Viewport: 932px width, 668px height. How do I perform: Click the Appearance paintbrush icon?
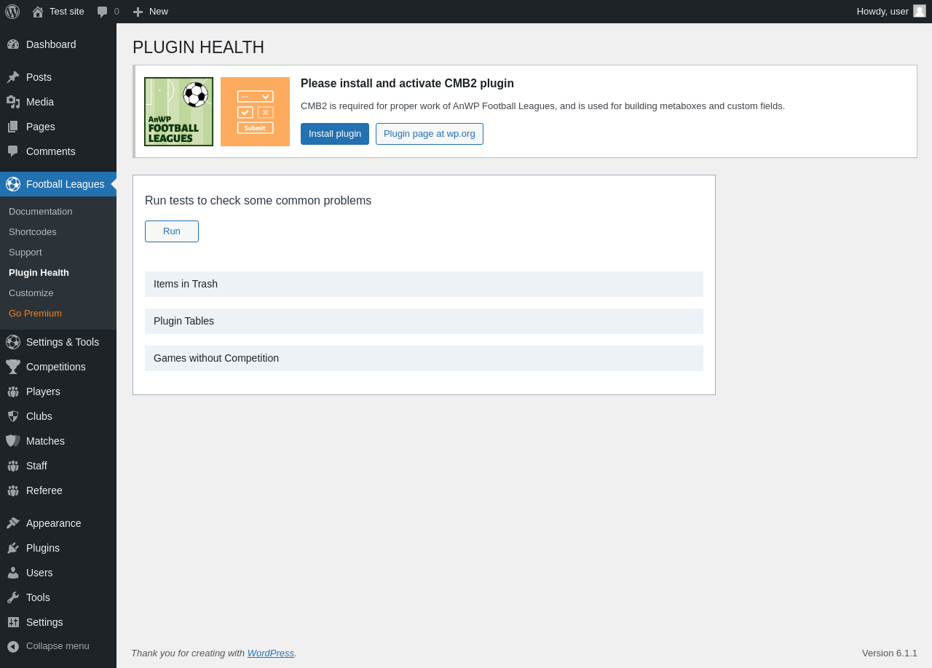click(x=13, y=523)
